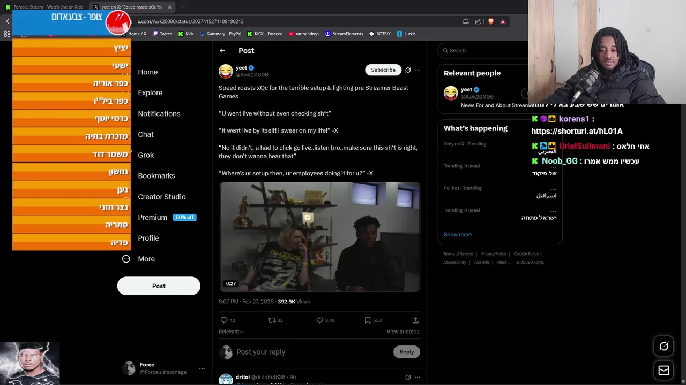The height and width of the screenshot is (385, 686).
Task: Open the @Awk20000 handle under Relevant people
Action: [477, 97]
